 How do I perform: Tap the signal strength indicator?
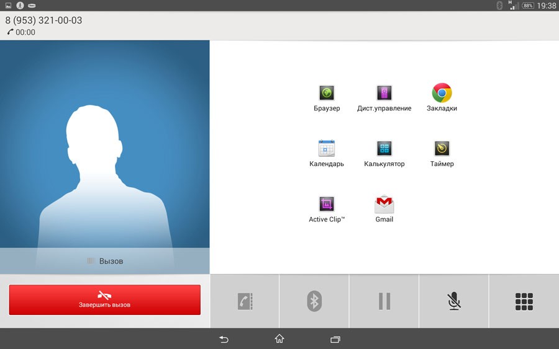(x=514, y=6)
